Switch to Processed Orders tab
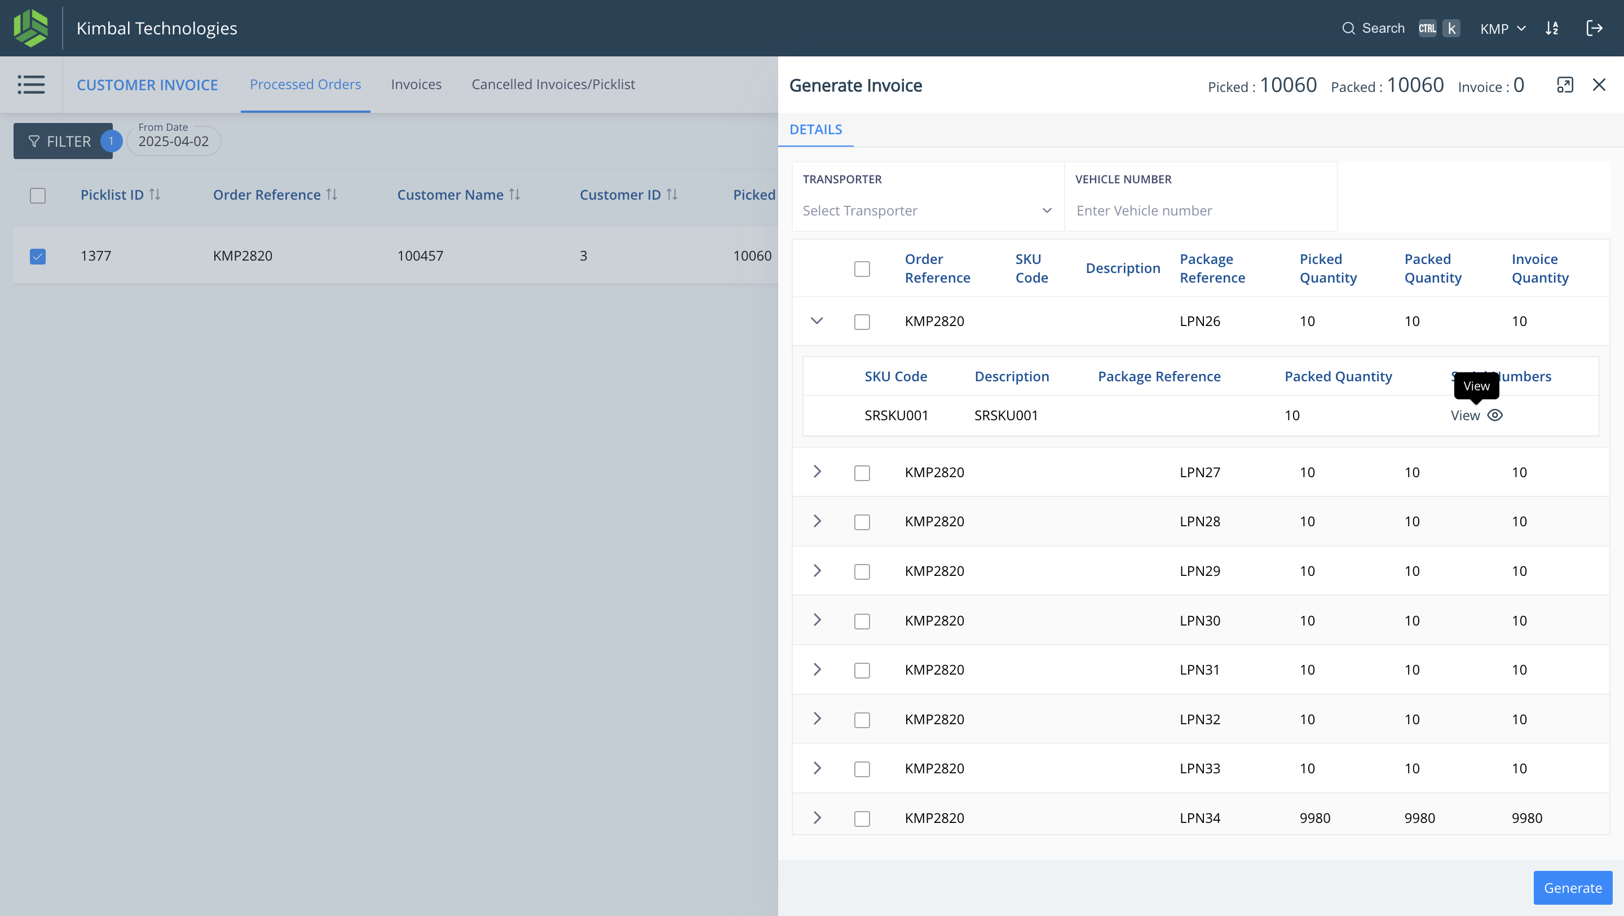This screenshot has height=916, width=1624. pos(305,84)
